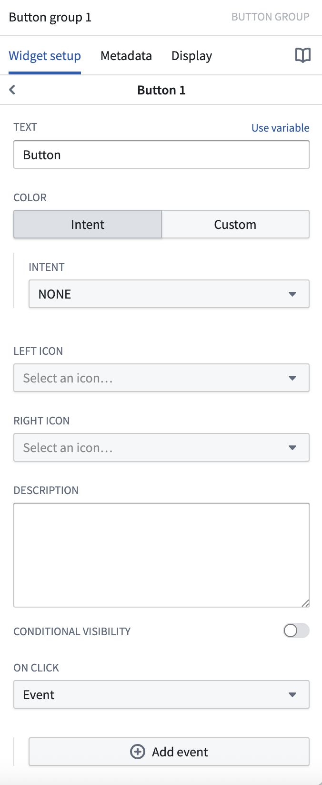Click the Right Icon dropdown caret

[x=292, y=448]
